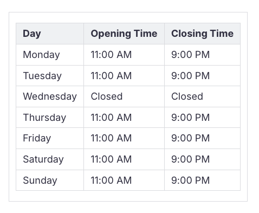
Task: Click Saturday's 9:00 PM closing time
Action: (190, 159)
